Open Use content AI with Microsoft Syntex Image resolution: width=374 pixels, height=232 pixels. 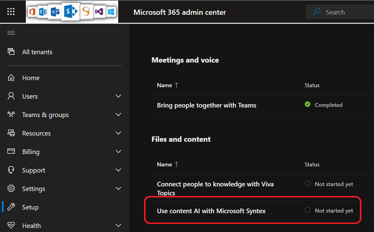(x=211, y=210)
